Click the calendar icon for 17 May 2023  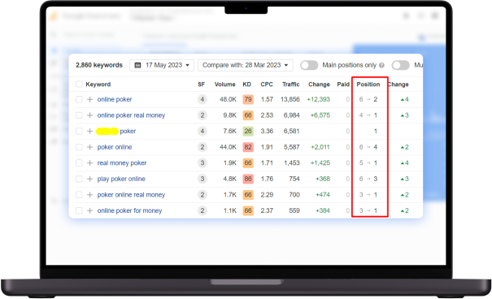tap(137, 65)
